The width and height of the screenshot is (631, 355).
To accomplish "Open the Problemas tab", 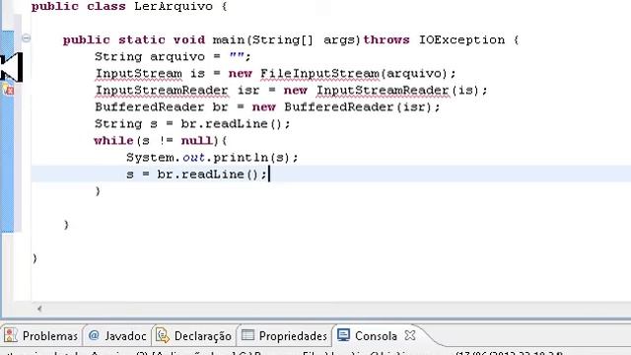I will pos(40,335).
